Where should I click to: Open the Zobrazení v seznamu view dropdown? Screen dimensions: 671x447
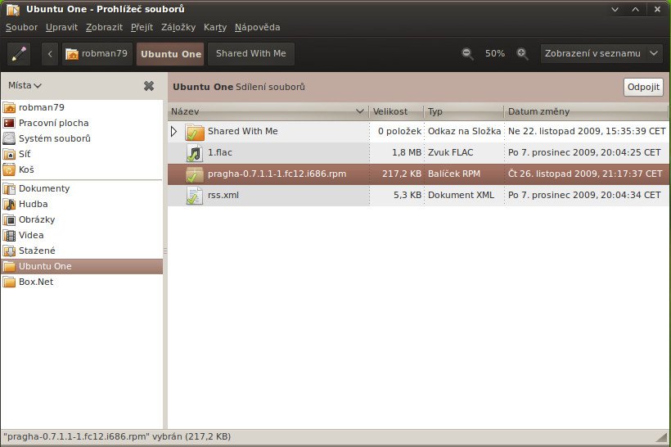point(601,53)
